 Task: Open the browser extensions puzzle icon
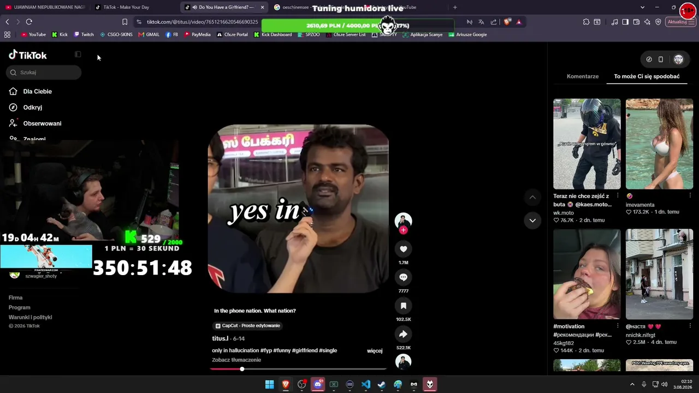click(586, 22)
